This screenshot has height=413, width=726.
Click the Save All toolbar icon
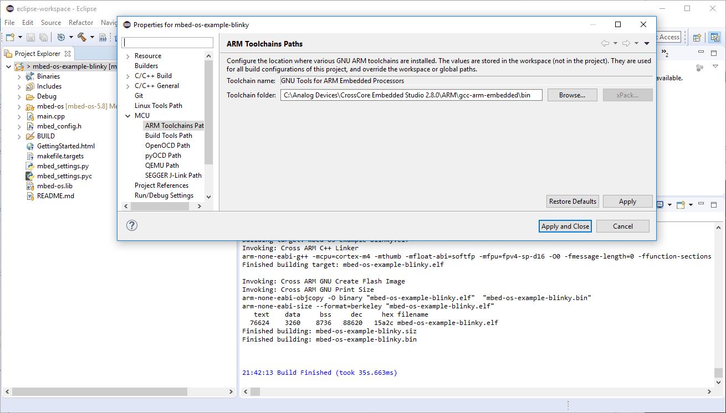click(x=43, y=37)
